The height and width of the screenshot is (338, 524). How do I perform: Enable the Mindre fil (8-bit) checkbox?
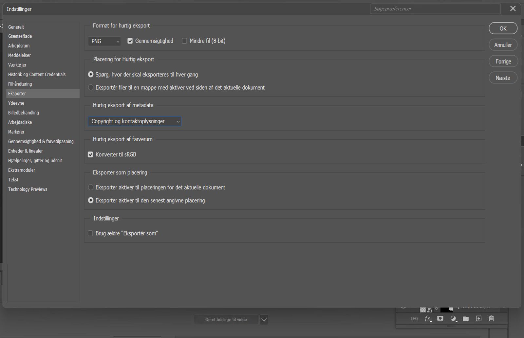click(x=184, y=41)
